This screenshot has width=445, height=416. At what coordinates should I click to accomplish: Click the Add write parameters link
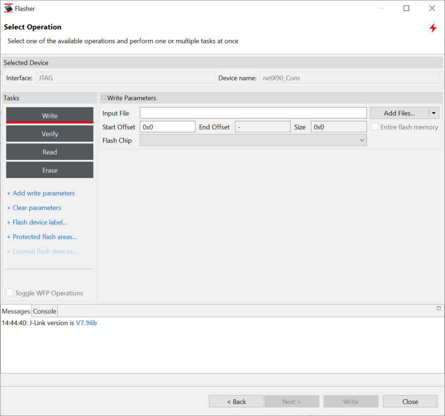coord(41,193)
